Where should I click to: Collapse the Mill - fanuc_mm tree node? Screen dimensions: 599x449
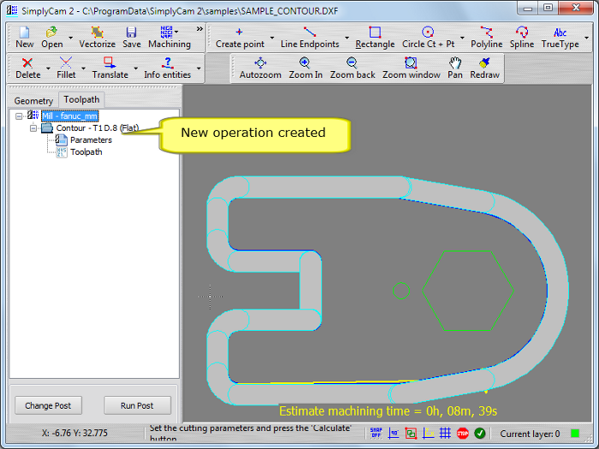(x=19, y=115)
